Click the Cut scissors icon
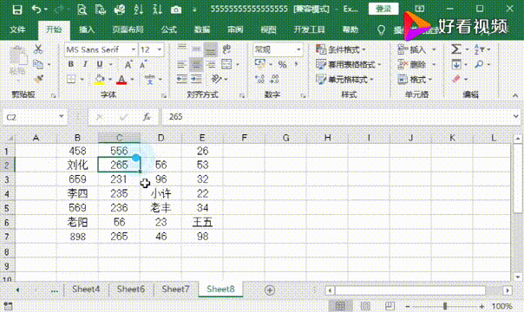The height and width of the screenshot is (312, 524). click(38, 49)
